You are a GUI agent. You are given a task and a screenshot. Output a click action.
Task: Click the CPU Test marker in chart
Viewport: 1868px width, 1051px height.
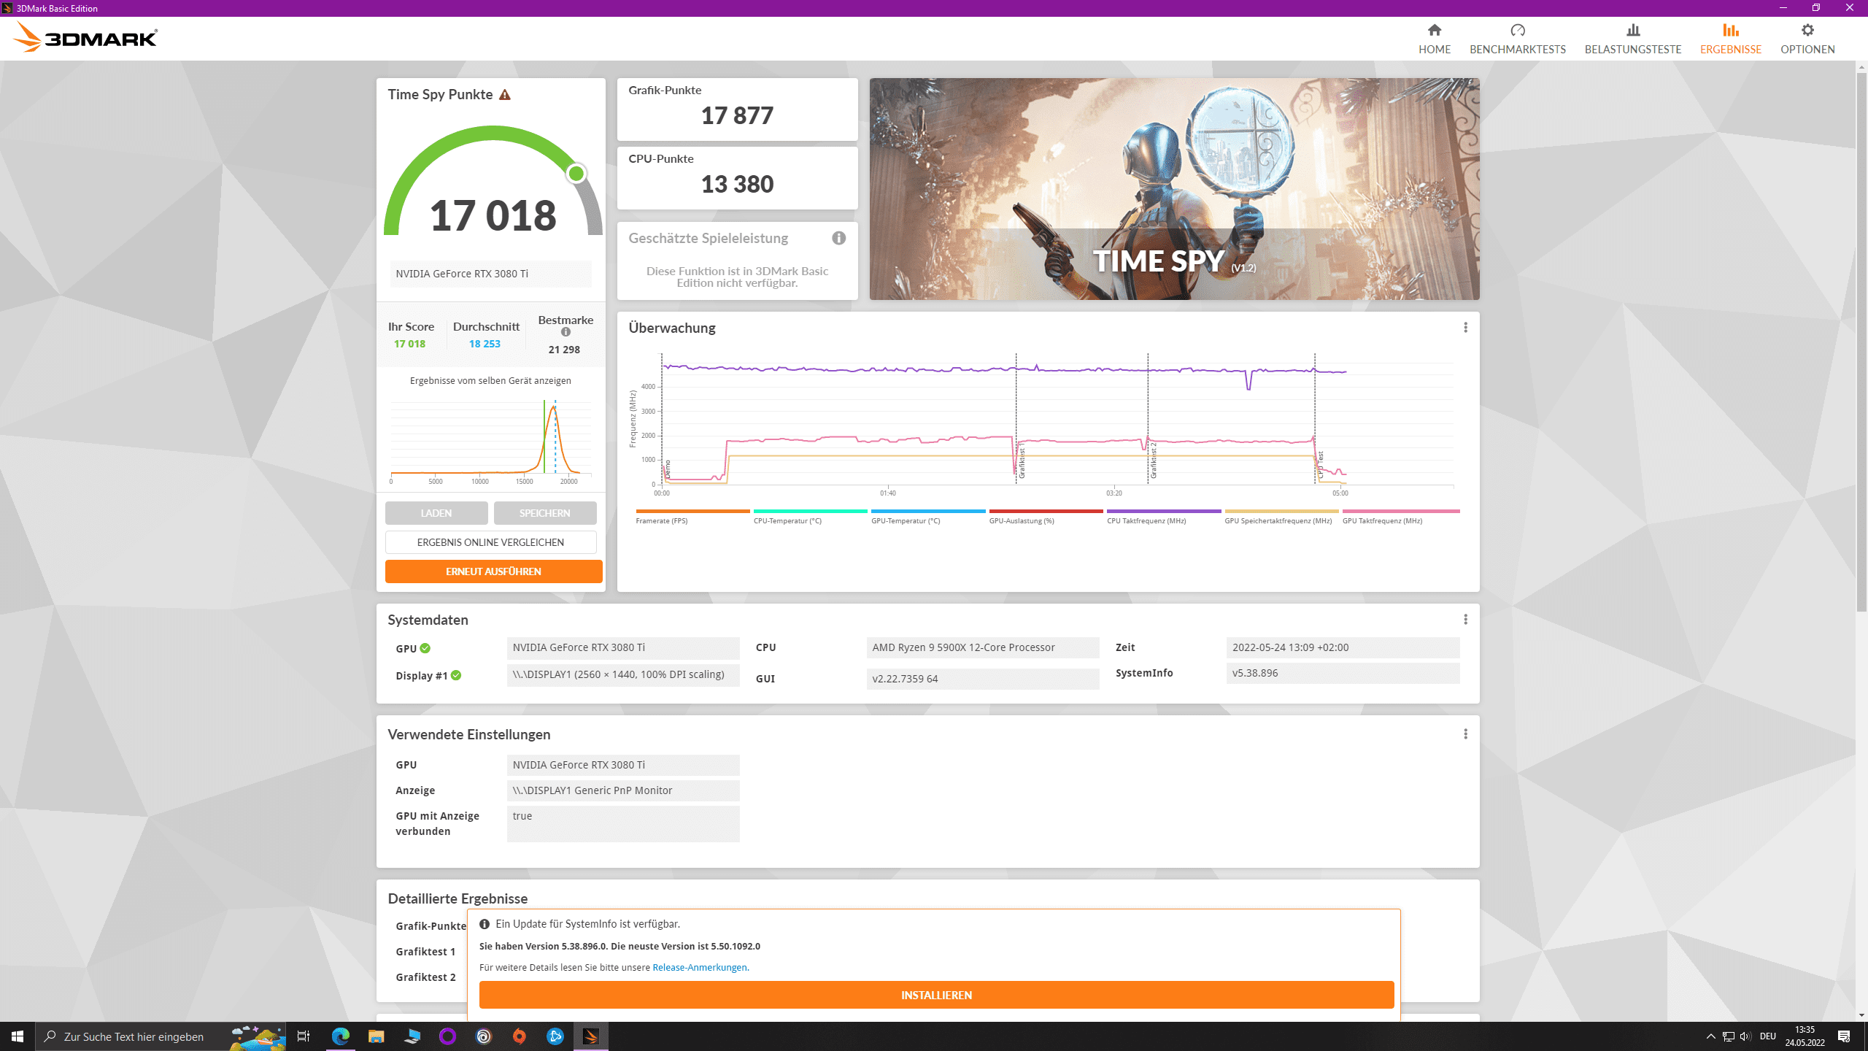pos(1321,466)
